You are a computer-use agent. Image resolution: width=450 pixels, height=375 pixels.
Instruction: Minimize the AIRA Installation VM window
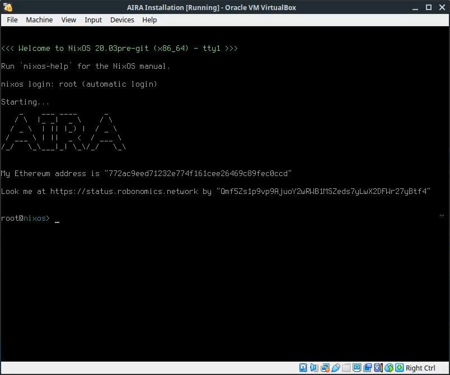[415, 8]
